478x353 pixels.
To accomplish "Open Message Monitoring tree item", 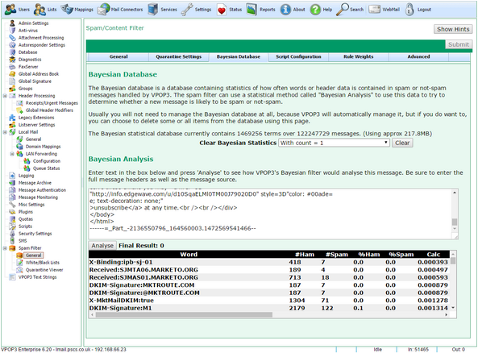I will coord(38,197).
